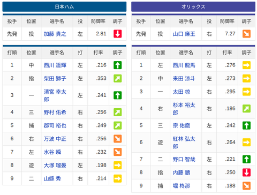This screenshot has width=257, height=195.
Task: Click the yellow right arrow for 大塚 瑠晏
Action: click(118, 165)
